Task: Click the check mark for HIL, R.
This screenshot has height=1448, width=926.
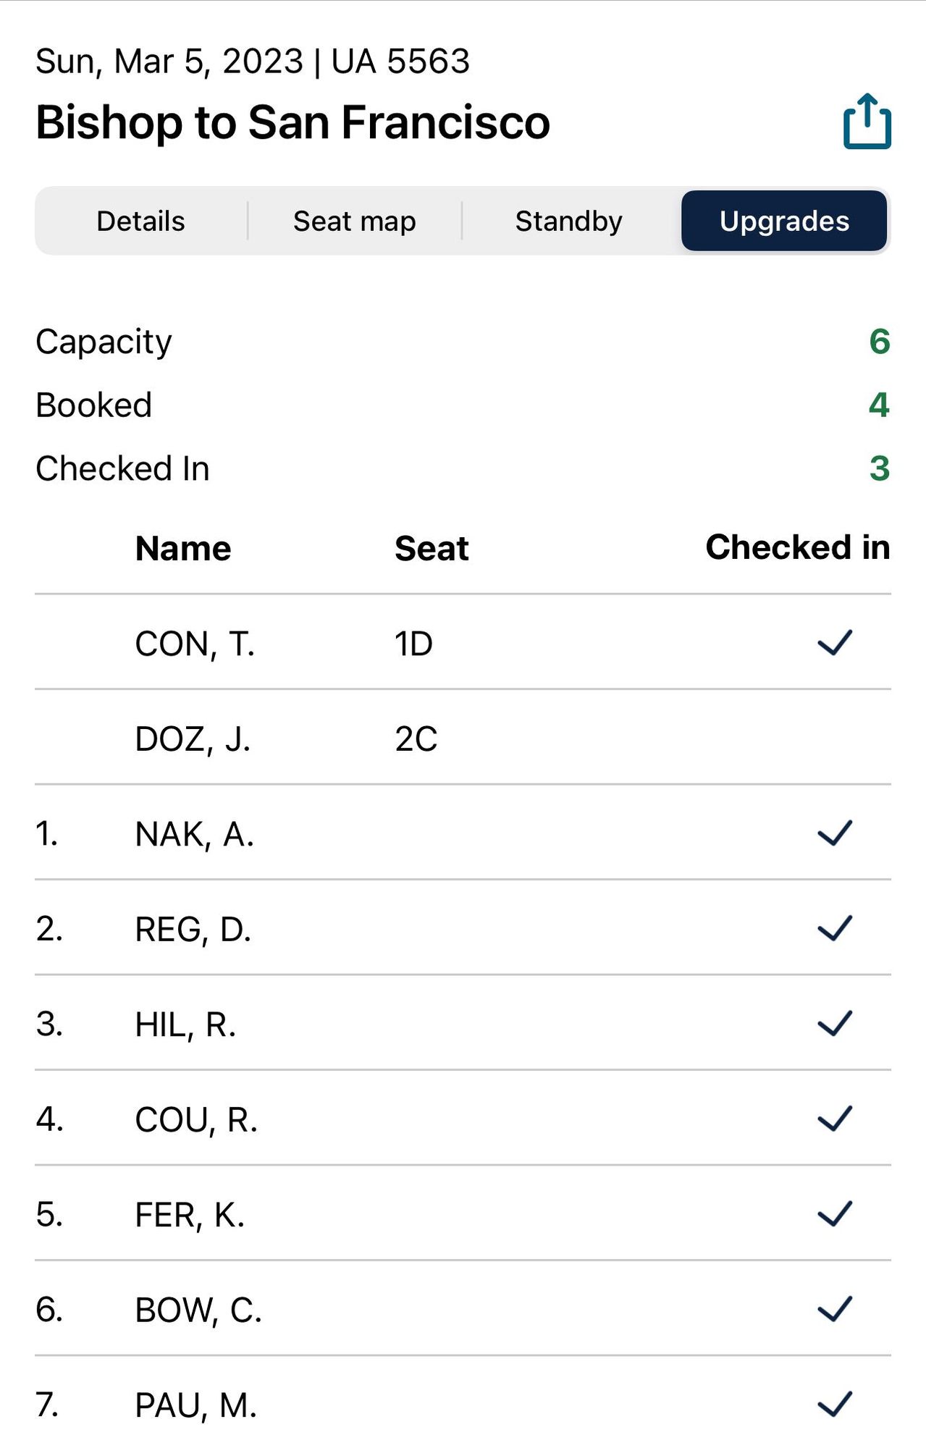Action: 835,1023
